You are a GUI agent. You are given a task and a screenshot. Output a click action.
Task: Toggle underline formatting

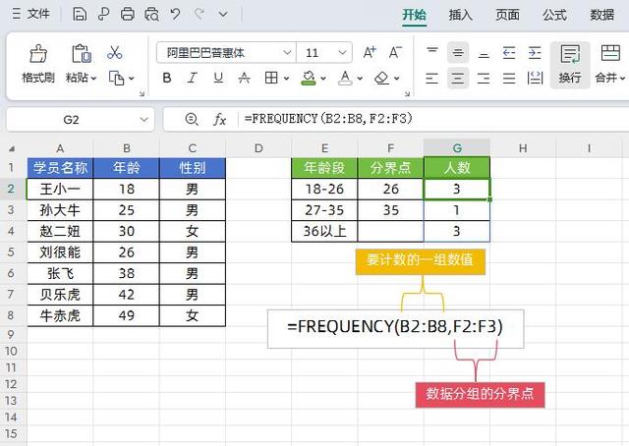click(218, 78)
